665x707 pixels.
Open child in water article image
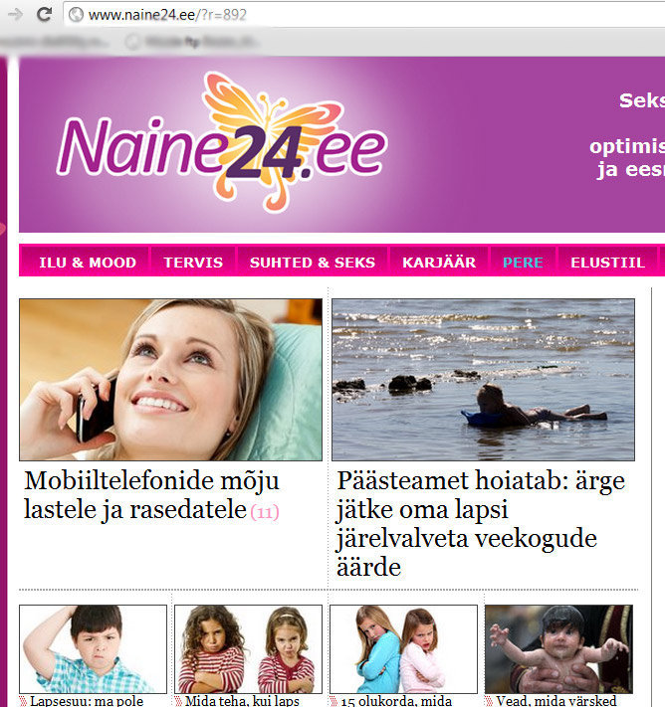pos(483,380)
